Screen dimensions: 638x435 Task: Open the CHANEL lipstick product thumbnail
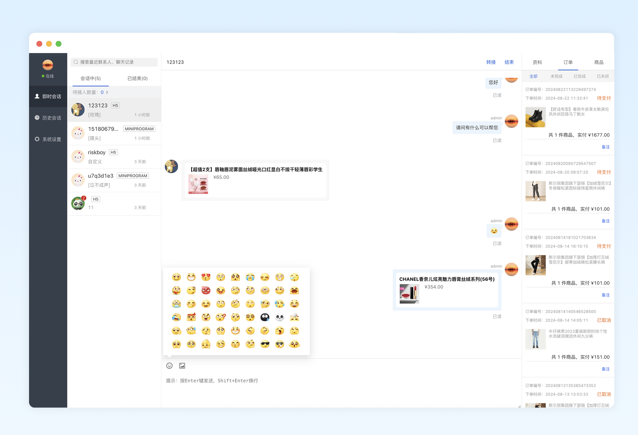point(409,294)
